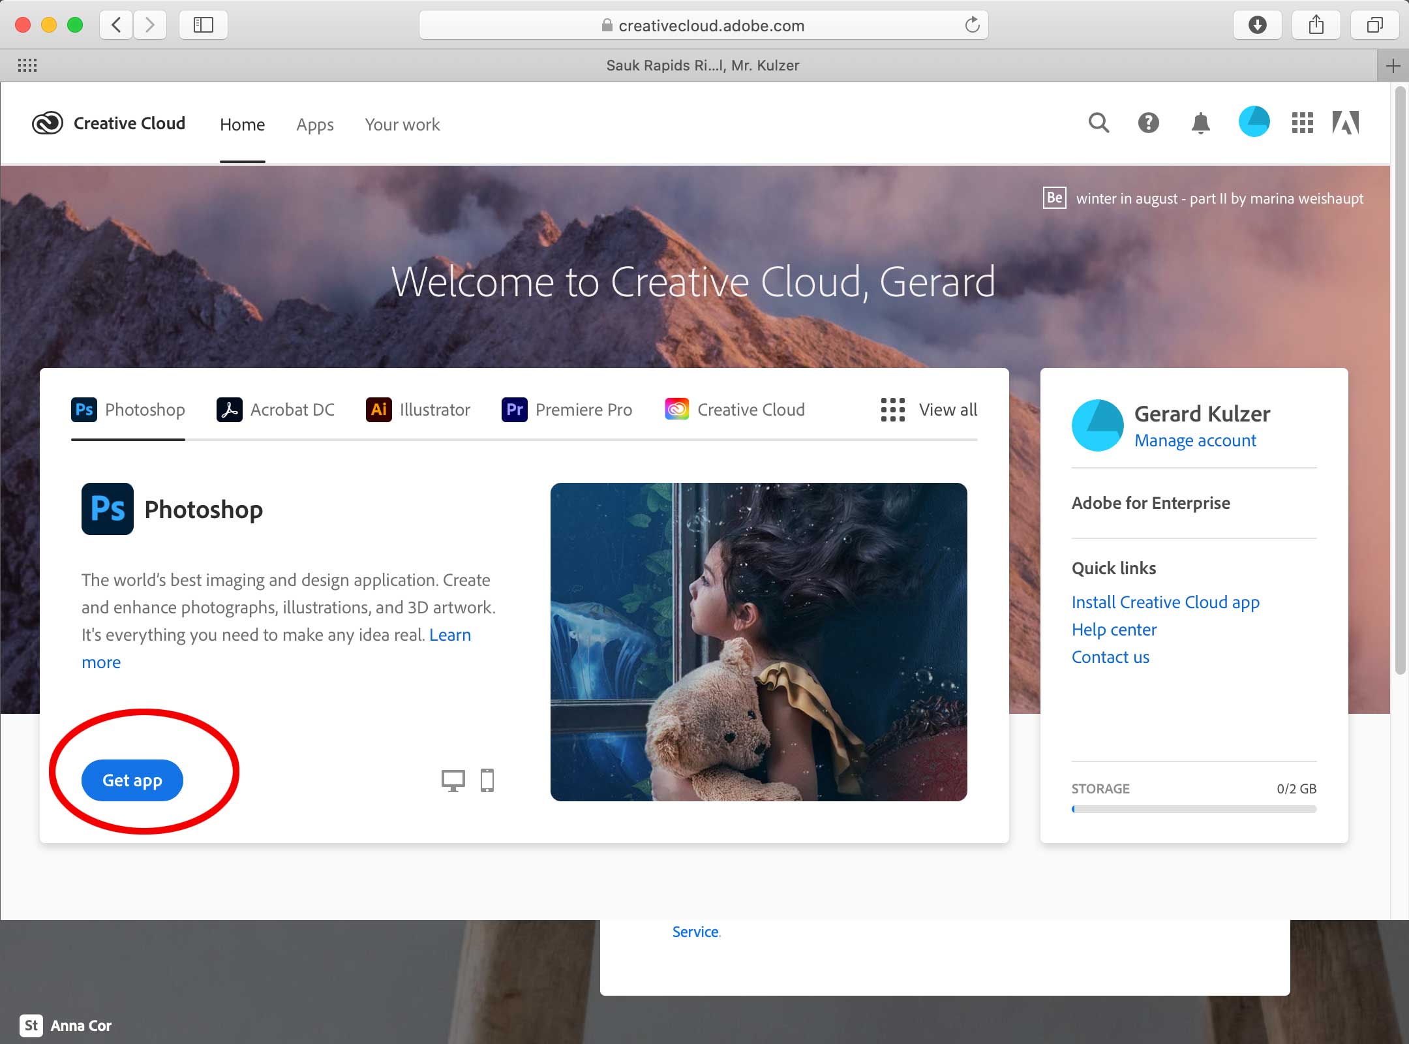Click the Photoshop girl with teddy artwork
The width and height of the screenshot is (1409, 1044).
click(x=759, y=642)
